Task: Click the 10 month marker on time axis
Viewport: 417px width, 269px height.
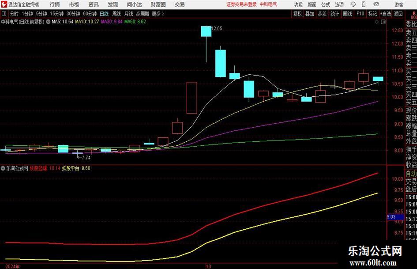Action: click(209, 266)
